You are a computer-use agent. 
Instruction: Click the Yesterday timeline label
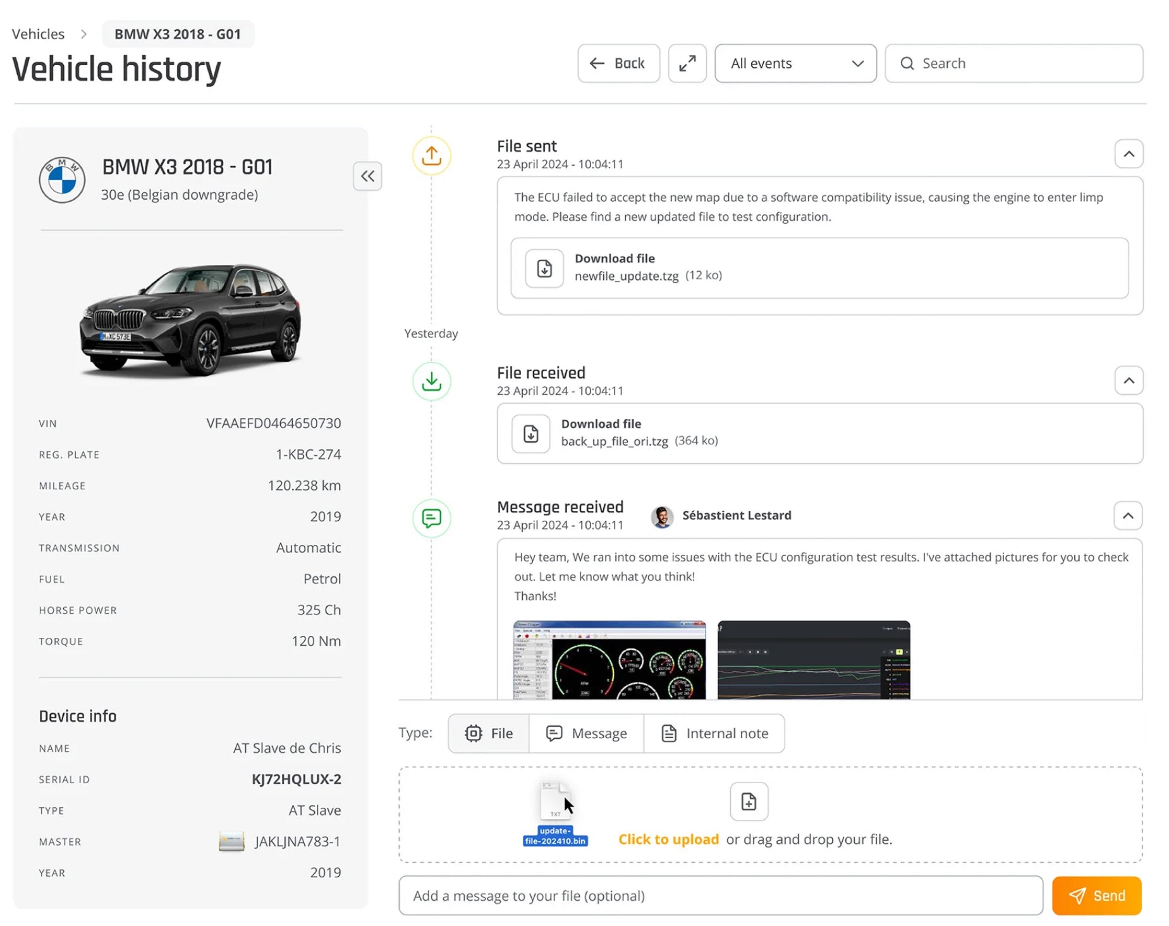coord(431,333)
